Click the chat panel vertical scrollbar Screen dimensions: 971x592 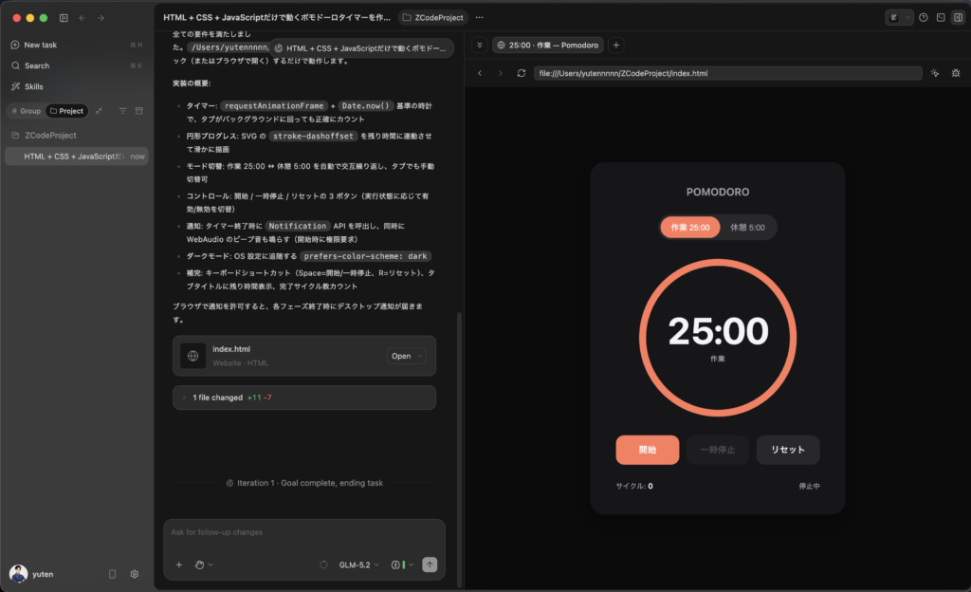(x=460, y=449)
